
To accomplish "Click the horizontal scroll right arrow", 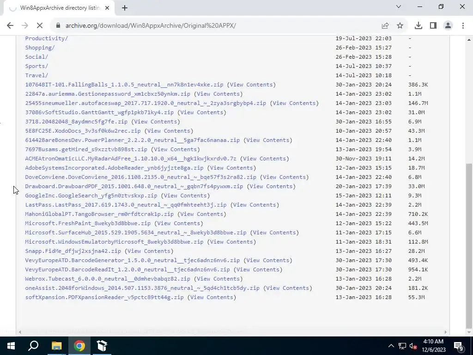I will coord(446,332).
